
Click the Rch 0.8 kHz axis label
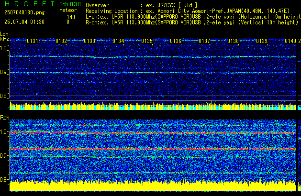click(x=4, y=179)
